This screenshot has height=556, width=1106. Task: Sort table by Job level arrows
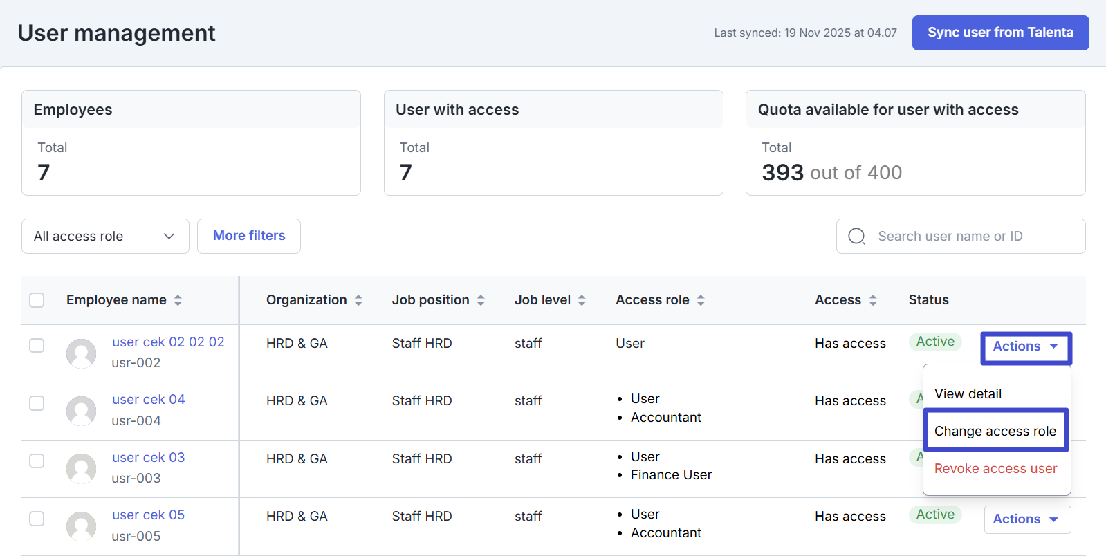click(x=582, y=300)
